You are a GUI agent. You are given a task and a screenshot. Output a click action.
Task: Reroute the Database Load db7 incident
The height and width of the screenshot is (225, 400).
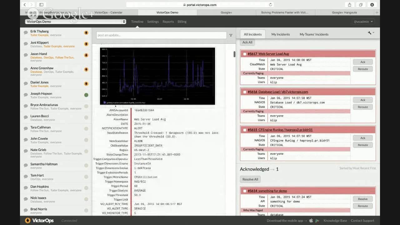tap(363, 107)
